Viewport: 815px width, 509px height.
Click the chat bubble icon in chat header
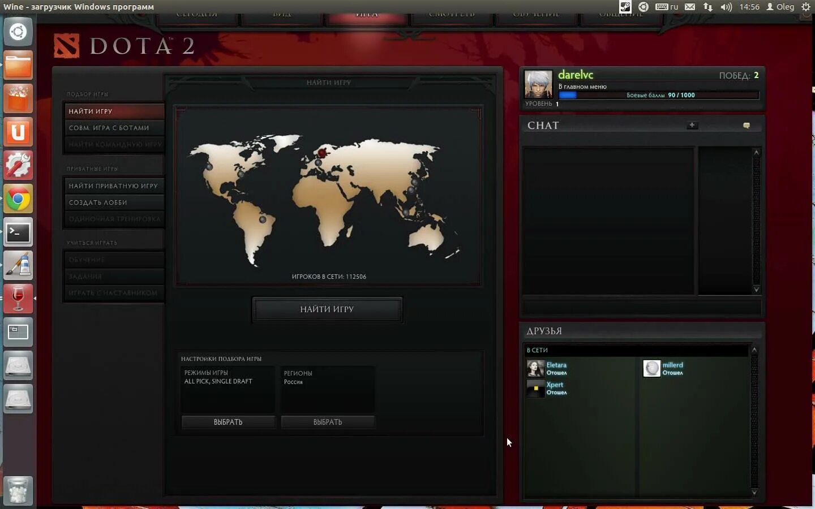tap(746, 126)
